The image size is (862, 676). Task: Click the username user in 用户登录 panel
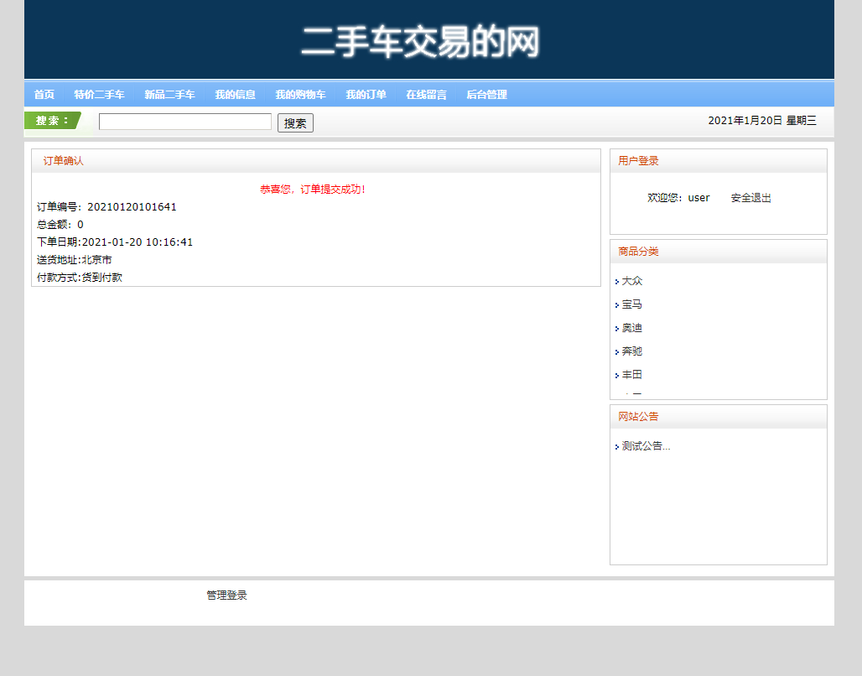pyautogui.click(x=698, y=198)
